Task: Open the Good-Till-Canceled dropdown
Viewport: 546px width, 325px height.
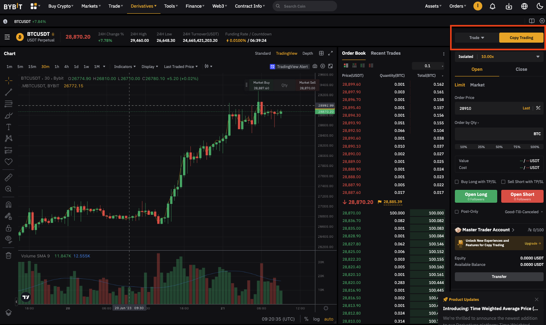Action: tap(523, 212)
